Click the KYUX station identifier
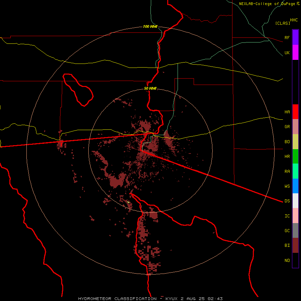This screenshot has height=301, width=301. coord(172,299)
